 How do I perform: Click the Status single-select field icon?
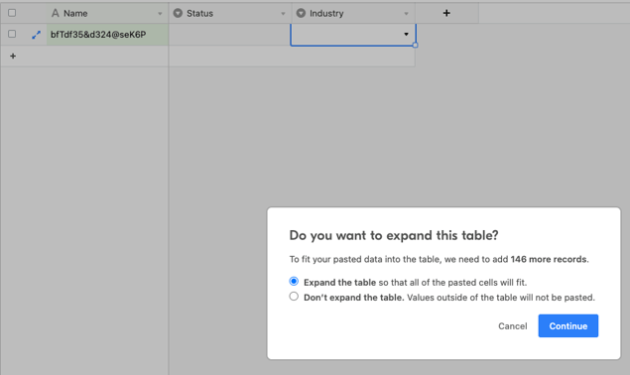tap(178, 13)
